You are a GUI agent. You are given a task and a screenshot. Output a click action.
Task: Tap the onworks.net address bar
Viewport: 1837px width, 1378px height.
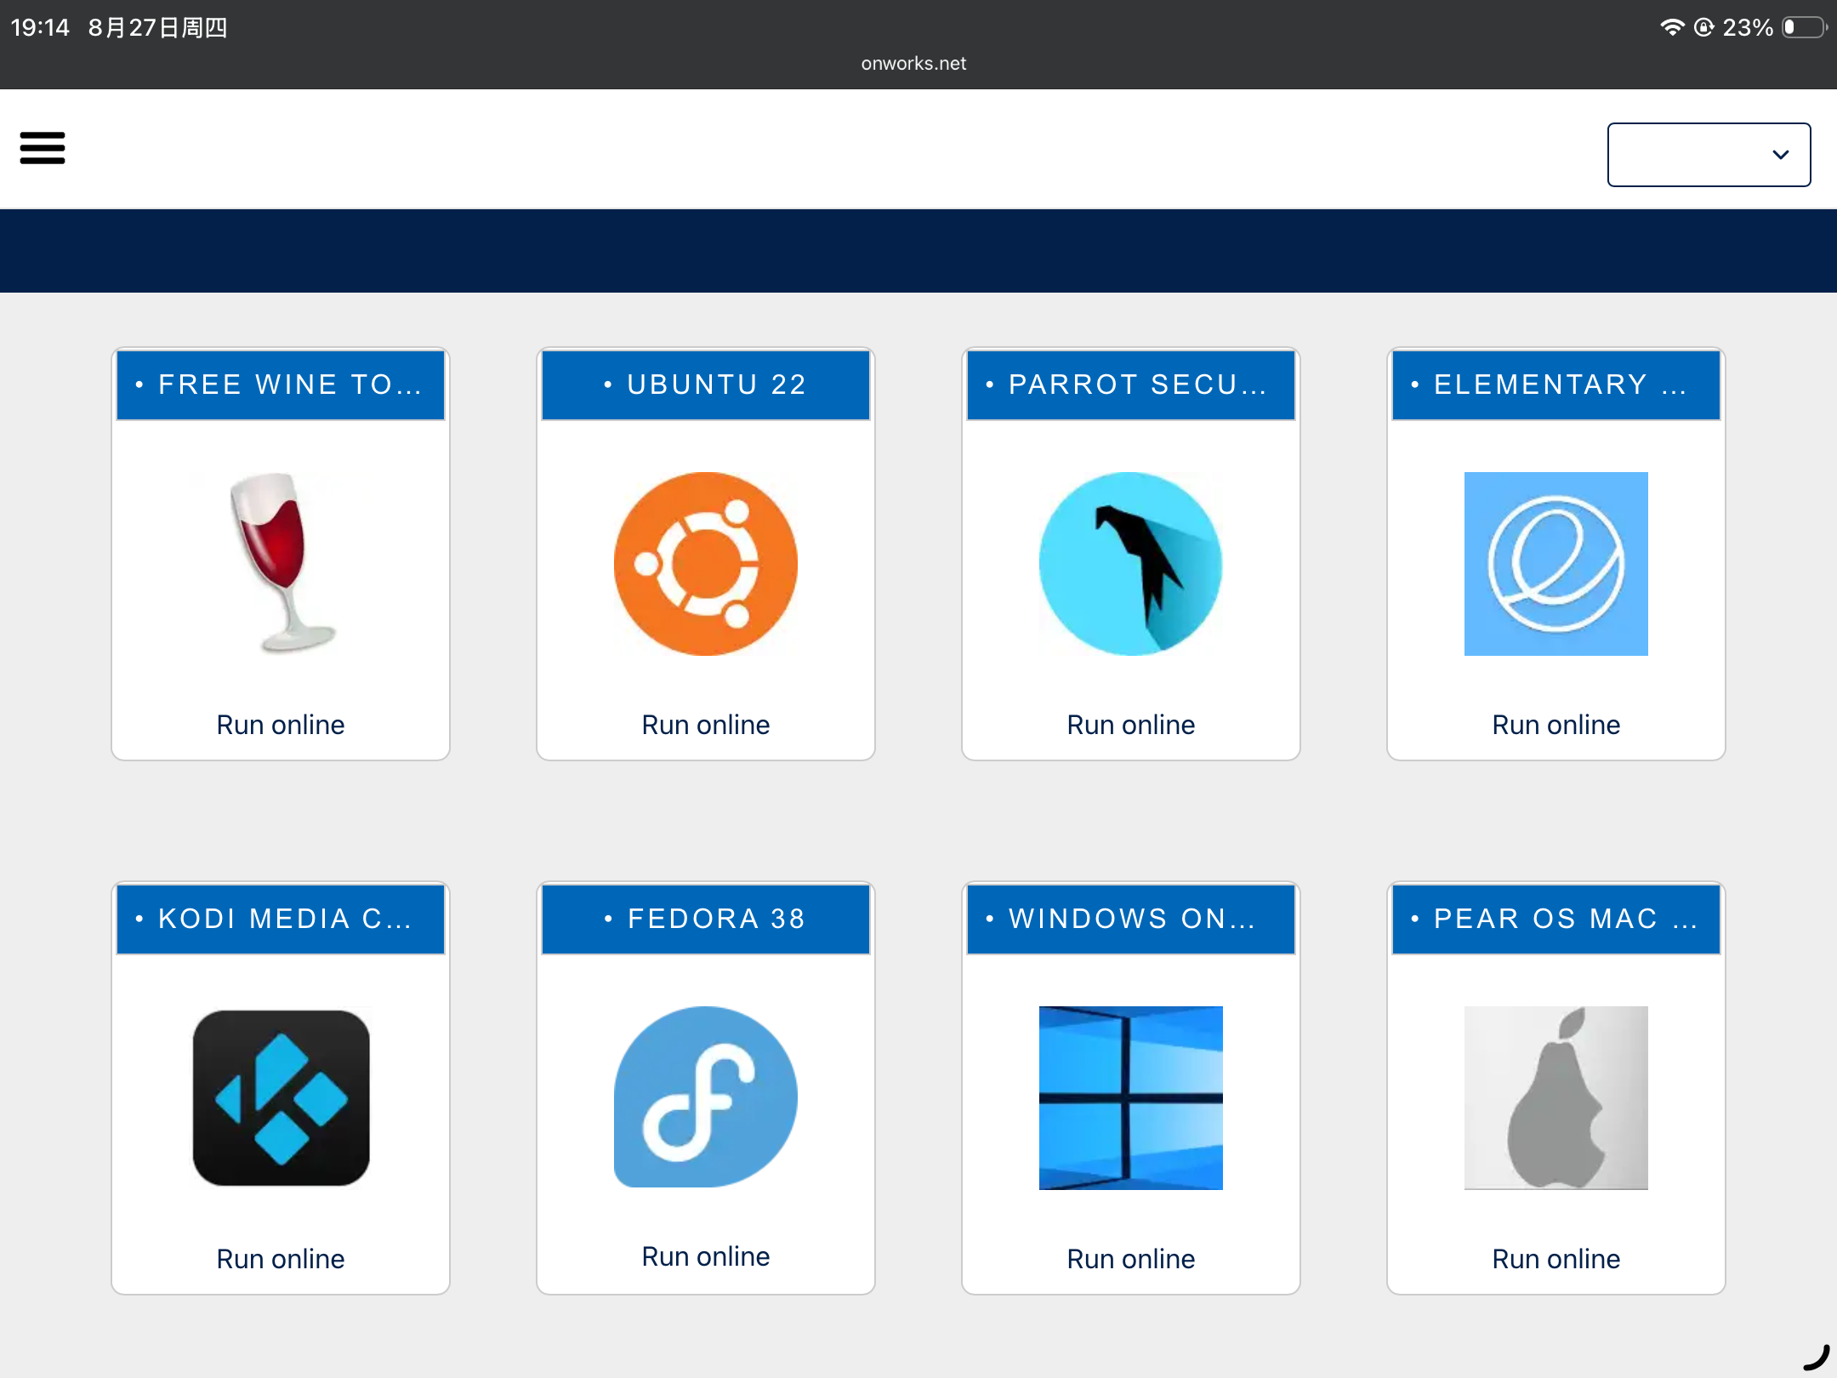(x=914, y=64)
